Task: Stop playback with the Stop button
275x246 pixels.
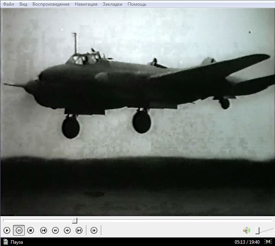Action: [31, 230]
